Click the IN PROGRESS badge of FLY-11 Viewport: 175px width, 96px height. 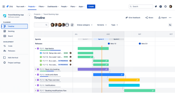[x=63, y=61]
